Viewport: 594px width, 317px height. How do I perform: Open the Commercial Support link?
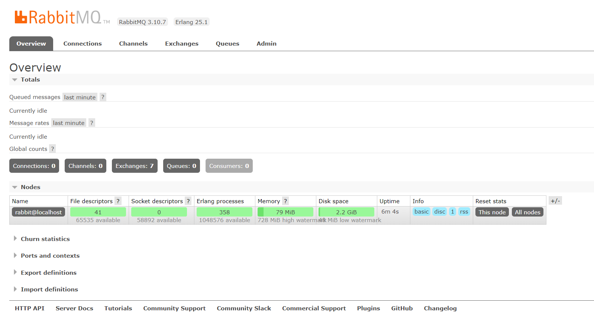(x=314, y=308)
